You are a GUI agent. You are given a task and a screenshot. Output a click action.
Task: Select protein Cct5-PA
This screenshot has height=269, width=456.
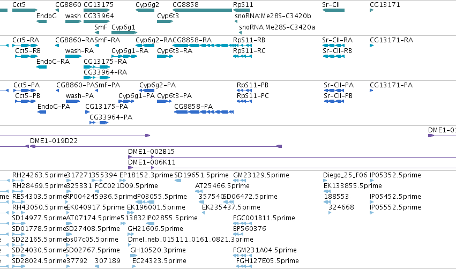point(25,91)
